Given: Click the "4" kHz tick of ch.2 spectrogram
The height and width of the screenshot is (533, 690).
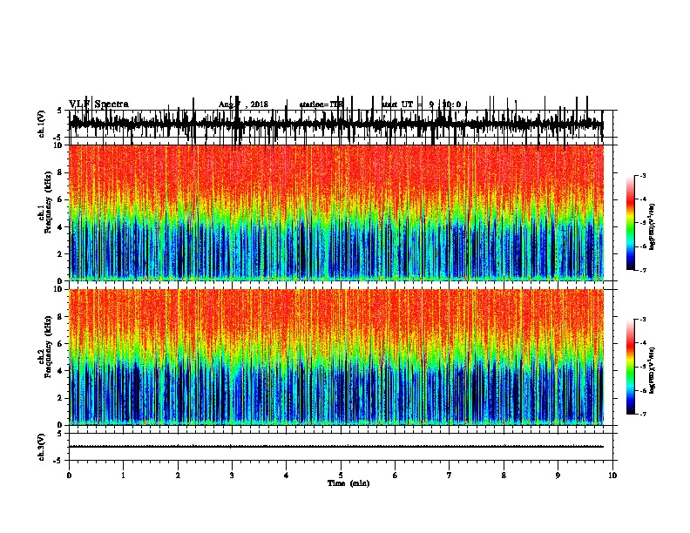Looking at the screenshot, I should (60, 371).
